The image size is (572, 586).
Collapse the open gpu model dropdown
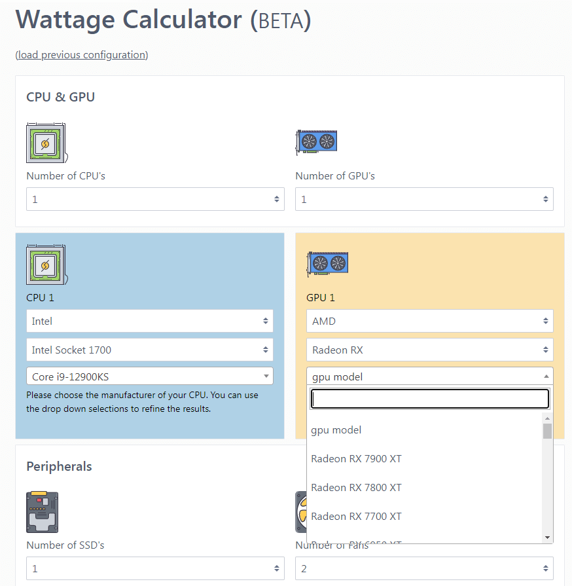[429, 376]
